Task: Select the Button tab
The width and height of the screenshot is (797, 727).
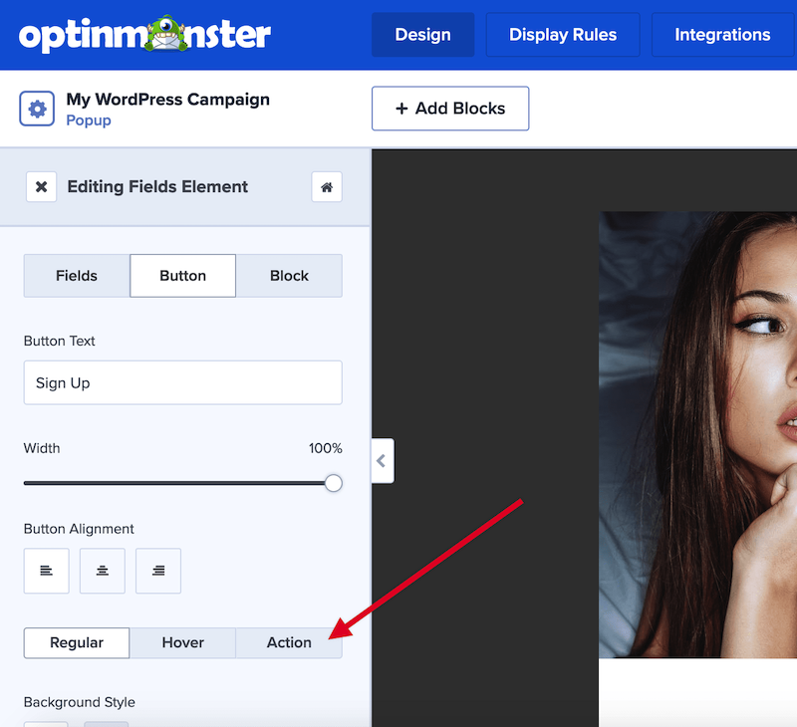Action: (183, 275)
